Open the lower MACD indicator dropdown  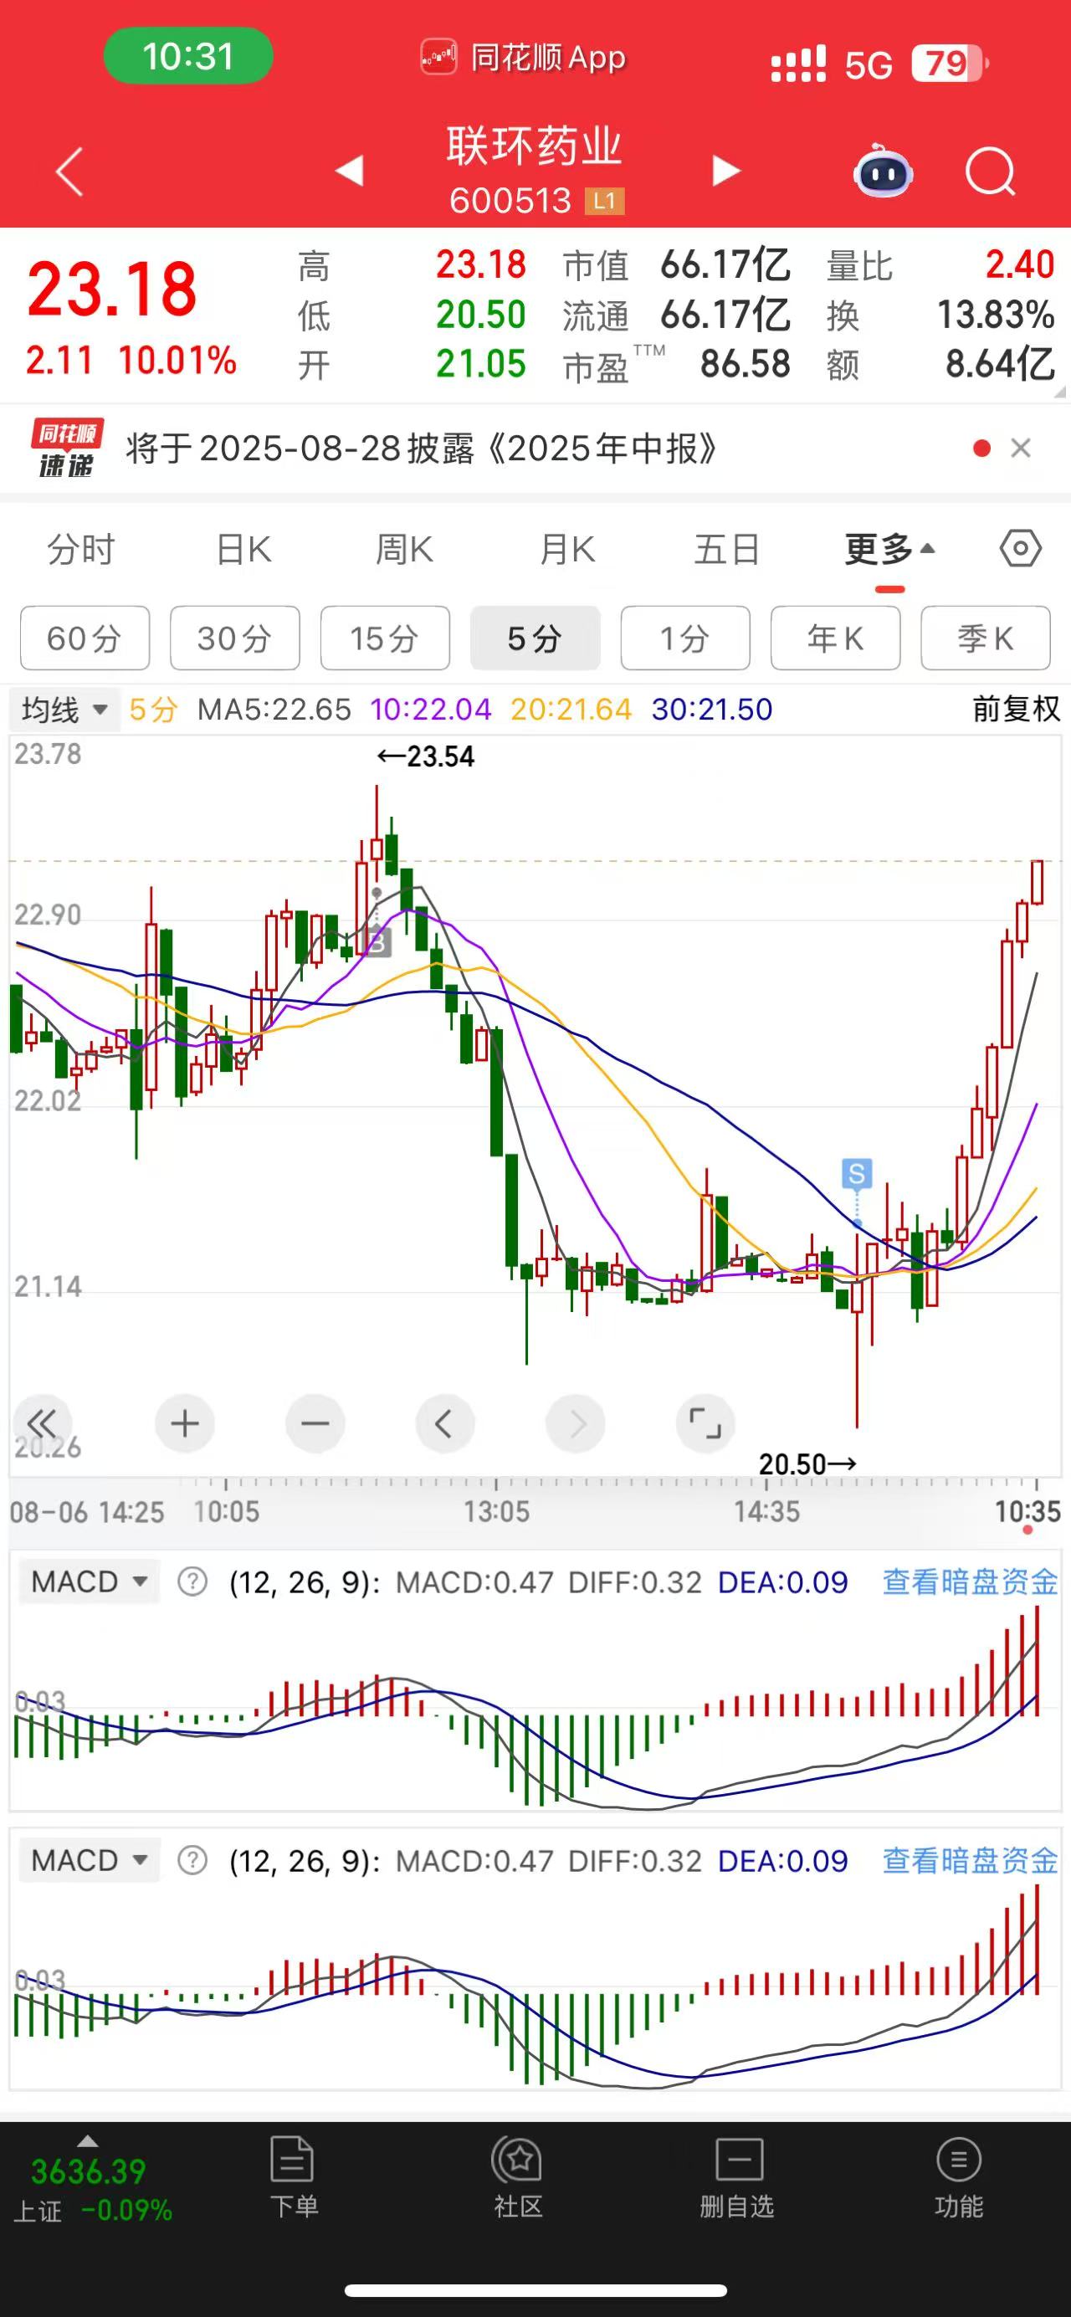(x=89, y=1860)
